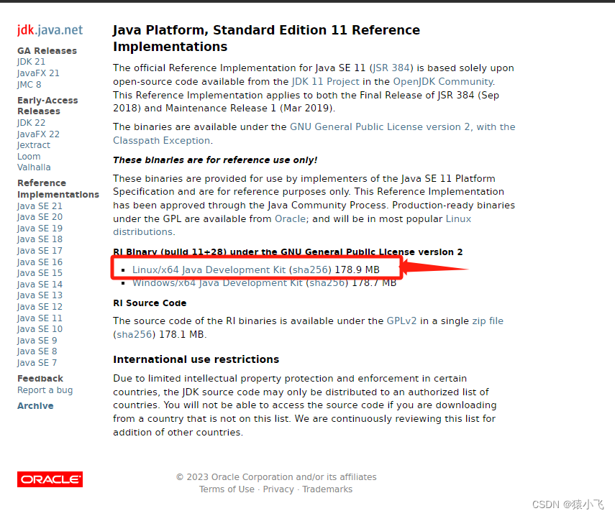Go to Java SE 13 reference implementation
Image resolution: width=615 pixels, height=516 pixels.
point(40,295)
